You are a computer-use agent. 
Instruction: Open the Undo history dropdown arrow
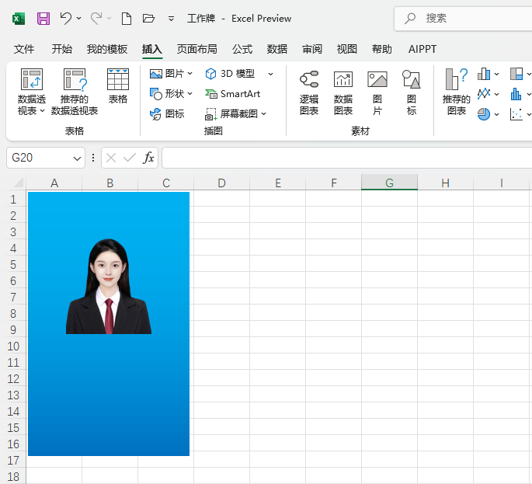point(78,19)
